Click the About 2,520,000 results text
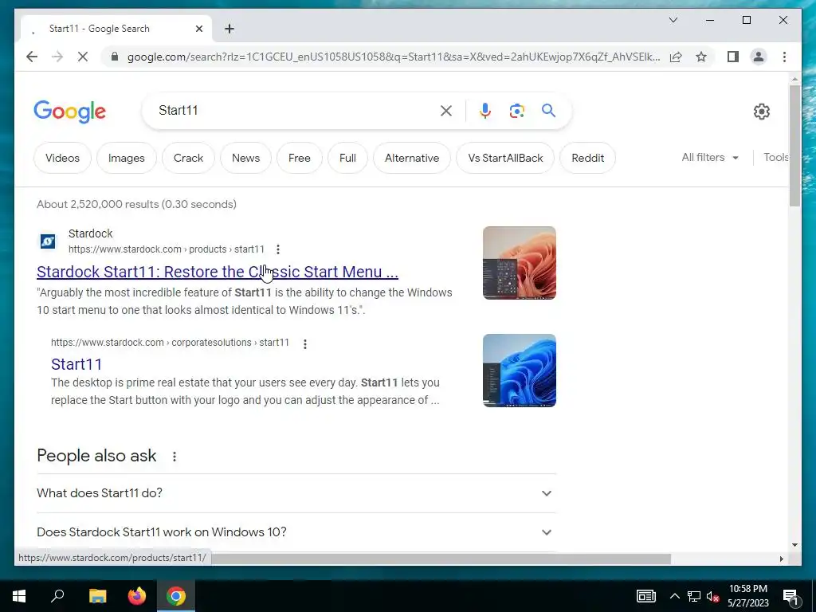 136,204
